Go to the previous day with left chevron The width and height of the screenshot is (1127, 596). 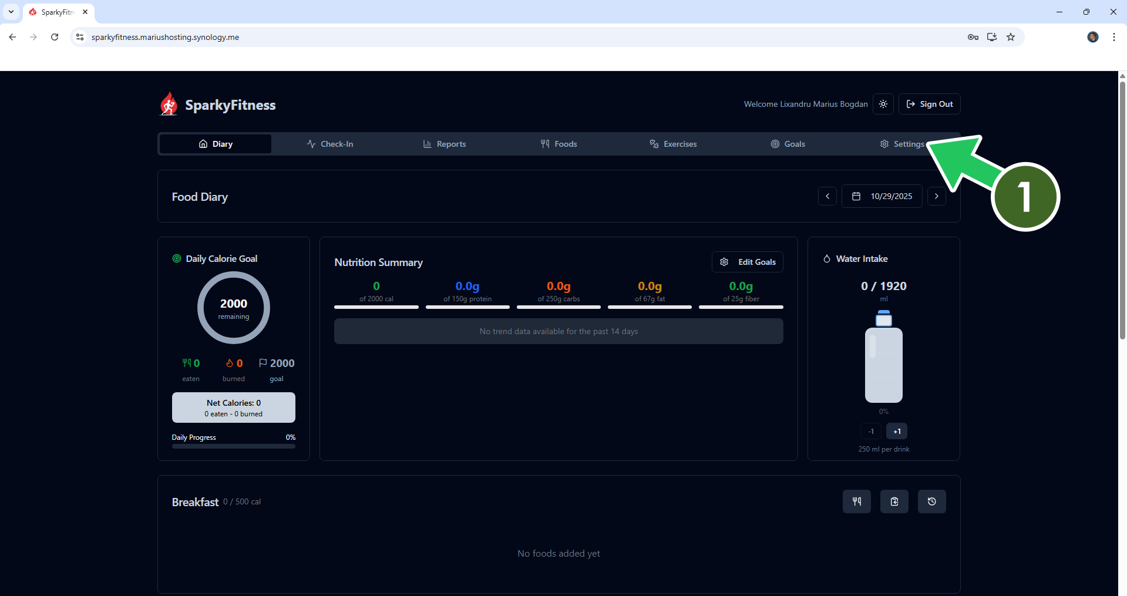[x=827, y=196]
